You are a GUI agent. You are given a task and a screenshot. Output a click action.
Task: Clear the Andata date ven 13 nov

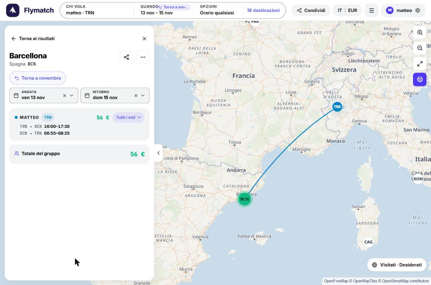point(64,95)
